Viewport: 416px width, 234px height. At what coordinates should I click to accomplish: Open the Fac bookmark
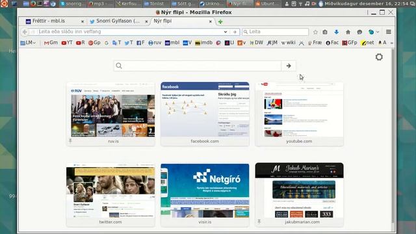tap(332, 43)
